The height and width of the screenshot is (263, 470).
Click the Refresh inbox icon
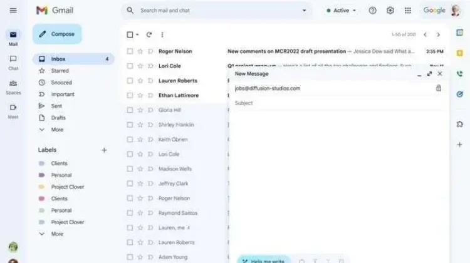149,35
